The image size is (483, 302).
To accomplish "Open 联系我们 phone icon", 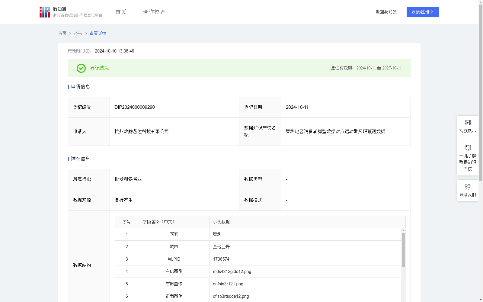I will (468, 187).
